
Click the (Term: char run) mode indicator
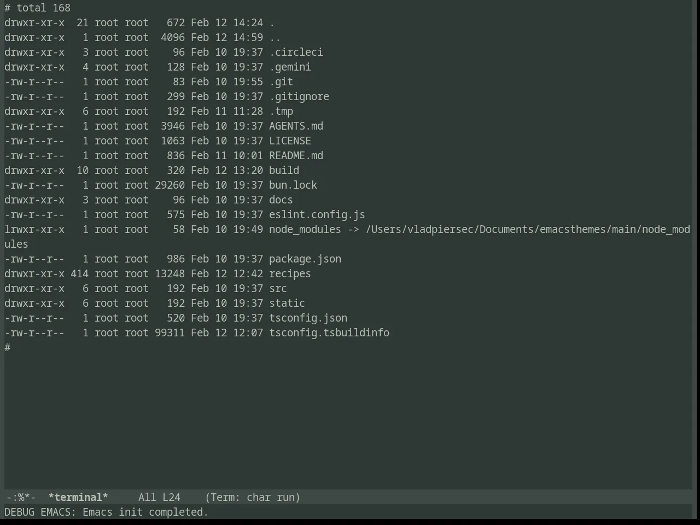(x=253, y=497)
